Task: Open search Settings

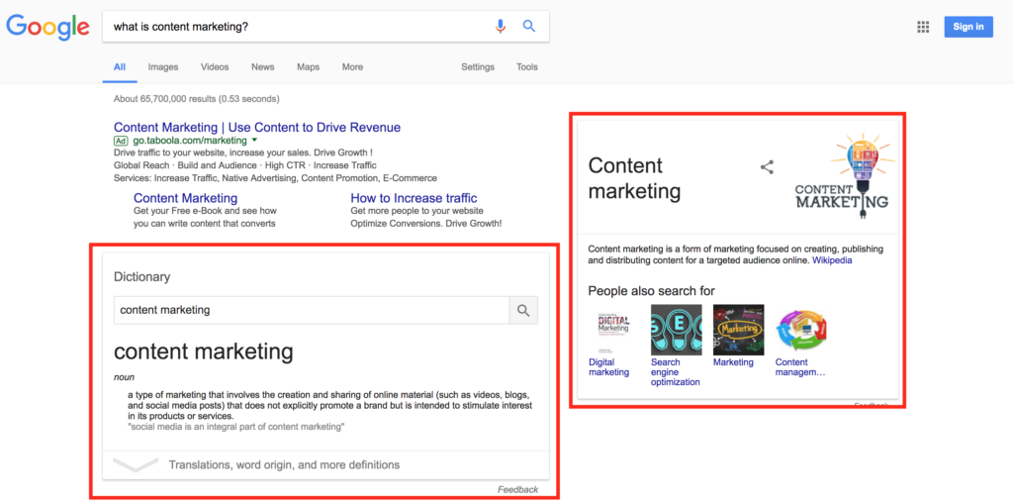Action: [478, 67]
